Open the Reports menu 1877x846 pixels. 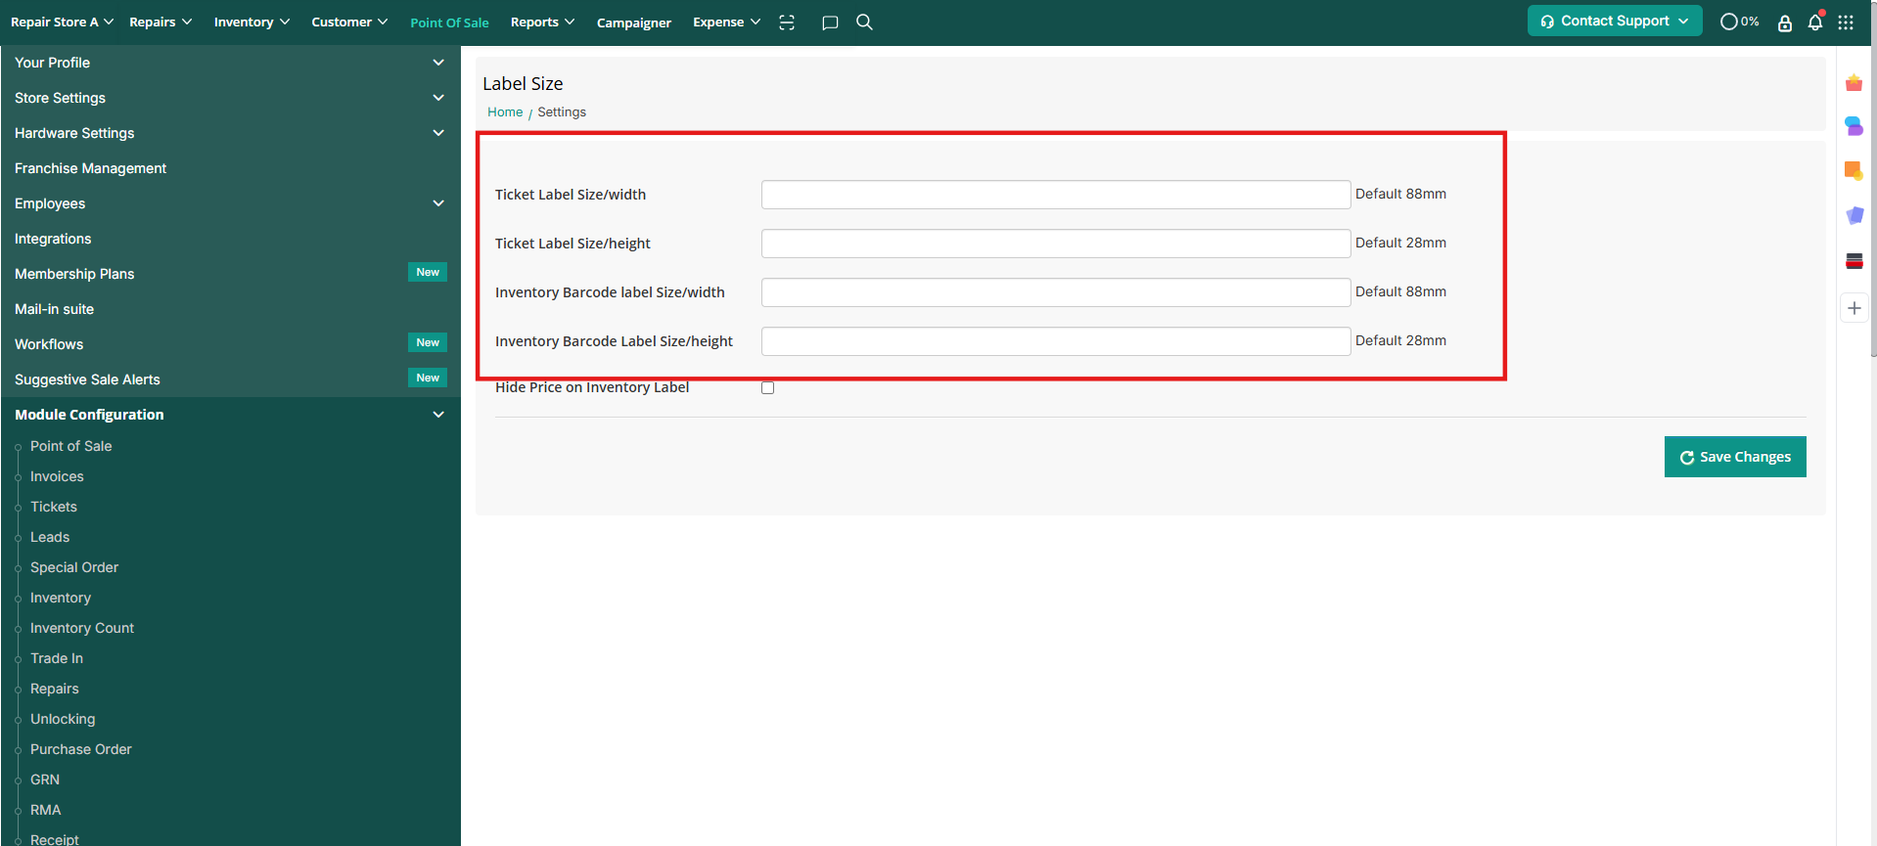coord(542,22)
